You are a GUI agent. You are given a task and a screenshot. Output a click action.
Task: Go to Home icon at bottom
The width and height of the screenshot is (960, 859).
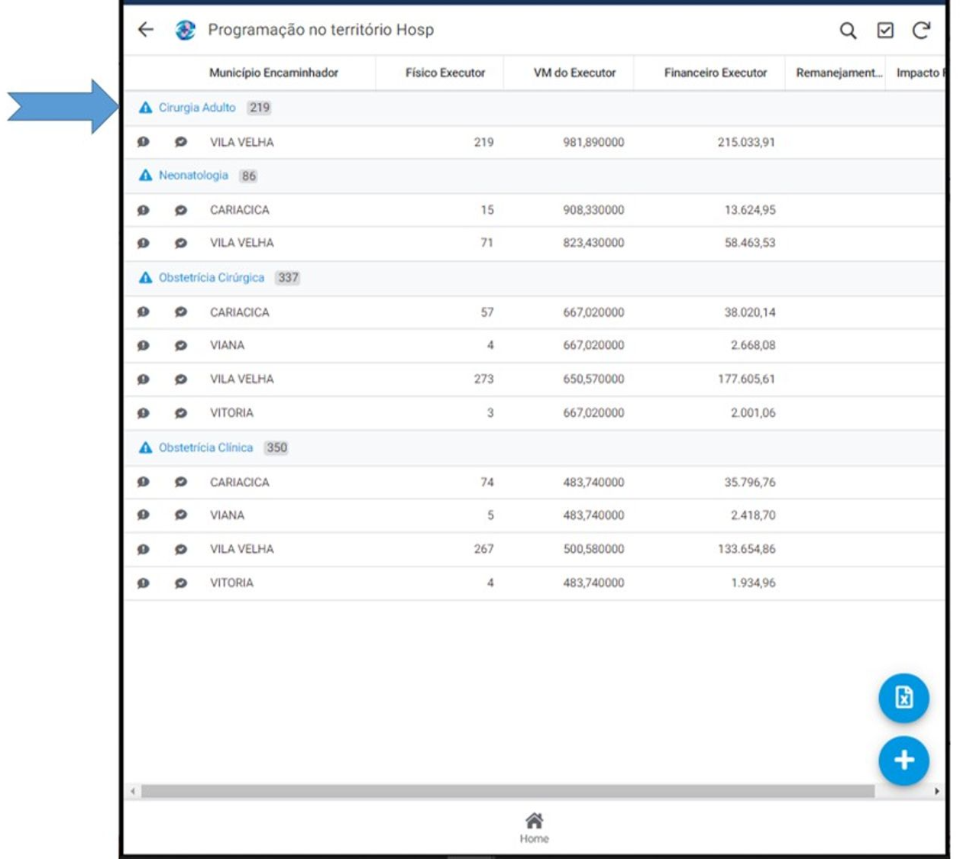(534, 826)
